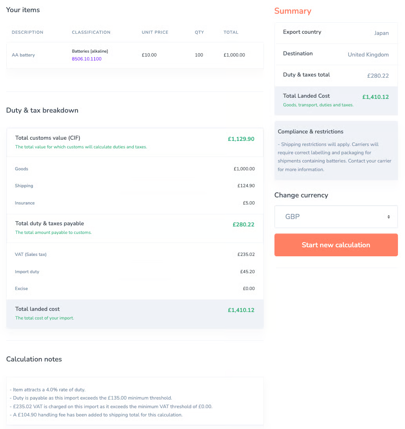Click the Export country Japan value

(381, 33)
